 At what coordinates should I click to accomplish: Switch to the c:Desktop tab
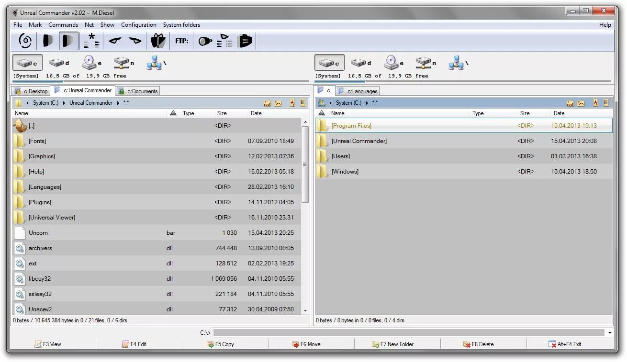tap(31, 91)
